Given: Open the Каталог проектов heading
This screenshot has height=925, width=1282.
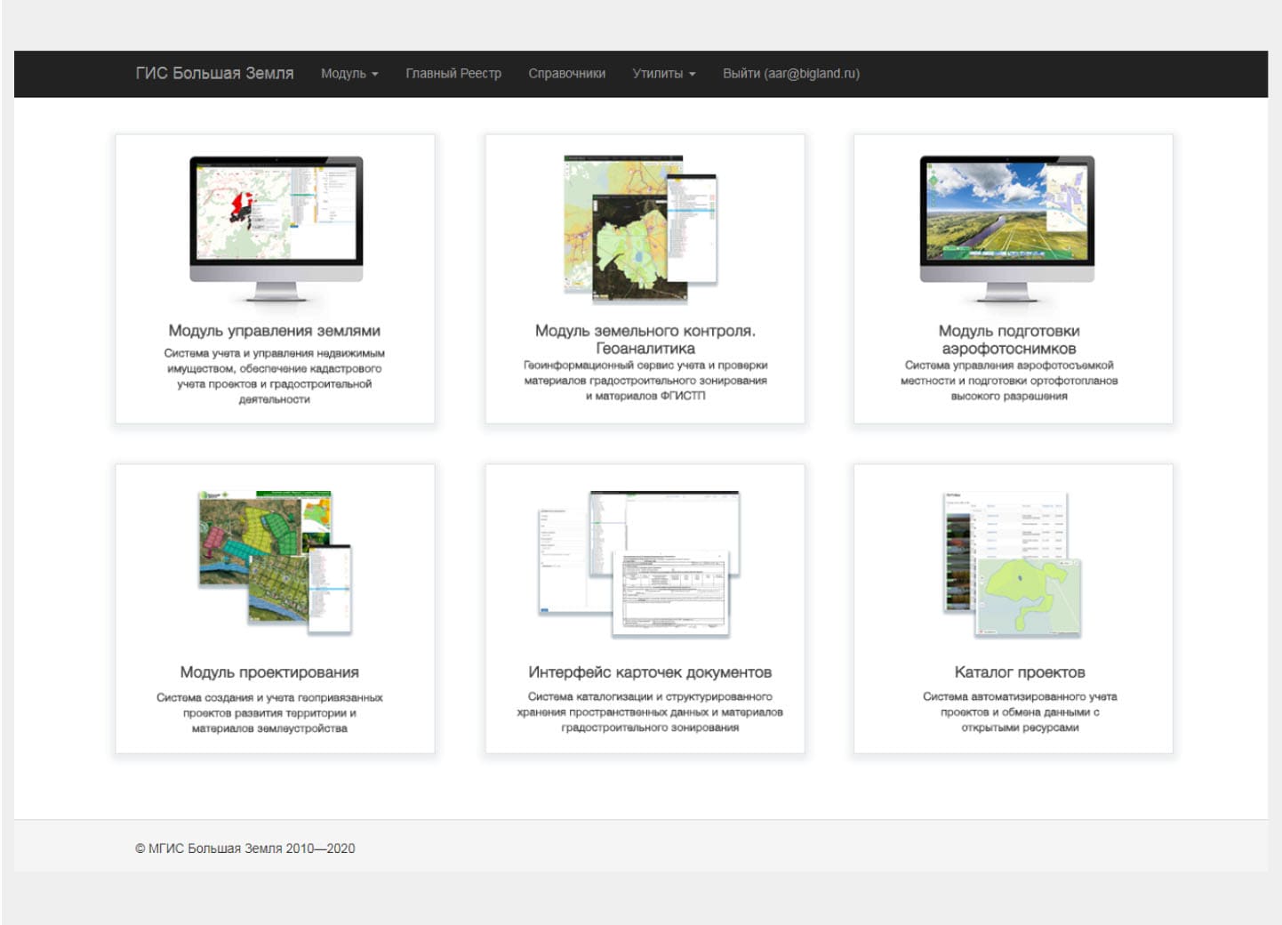Looking at the screenshot, I should (x=1020, y=672).
